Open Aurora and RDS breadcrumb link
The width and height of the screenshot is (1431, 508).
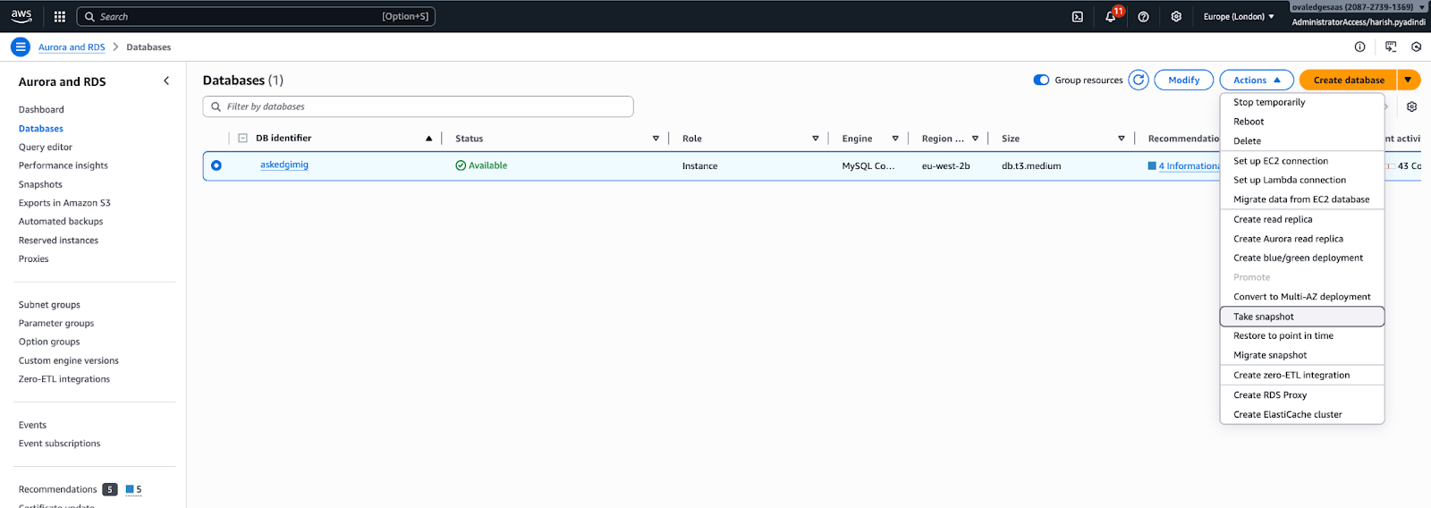click(72, 47)
